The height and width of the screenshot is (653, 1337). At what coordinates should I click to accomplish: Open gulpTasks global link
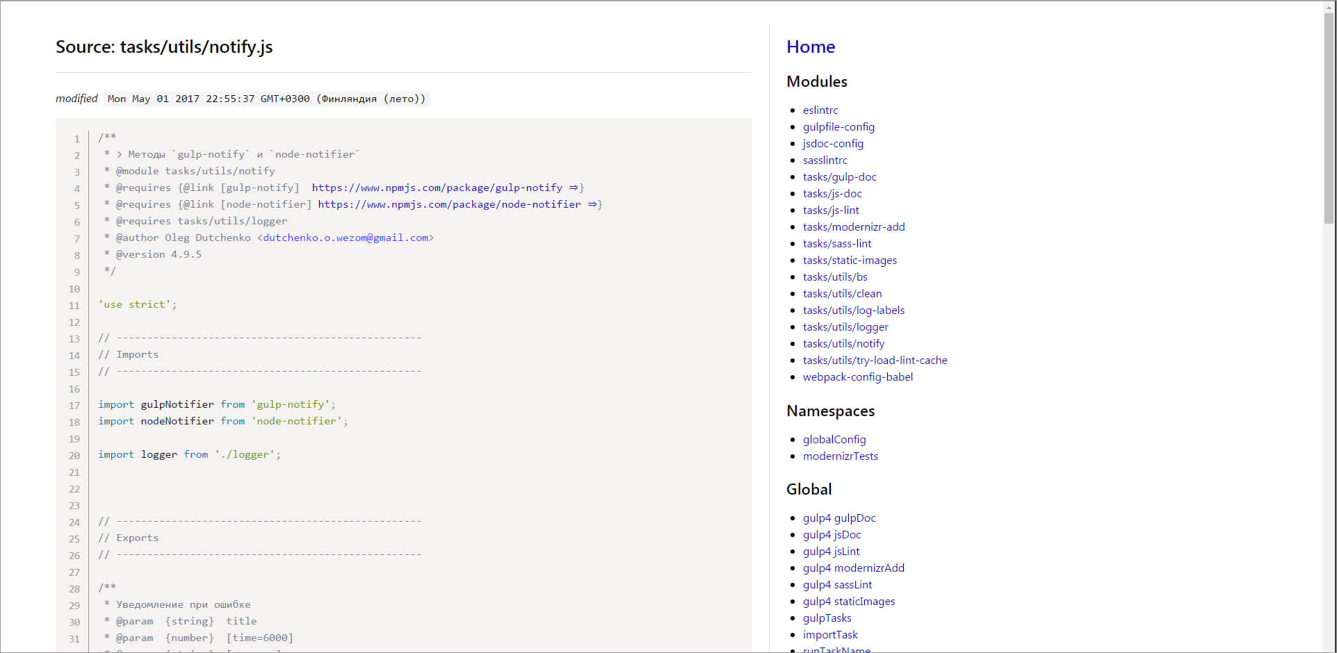tap(827, 618)
